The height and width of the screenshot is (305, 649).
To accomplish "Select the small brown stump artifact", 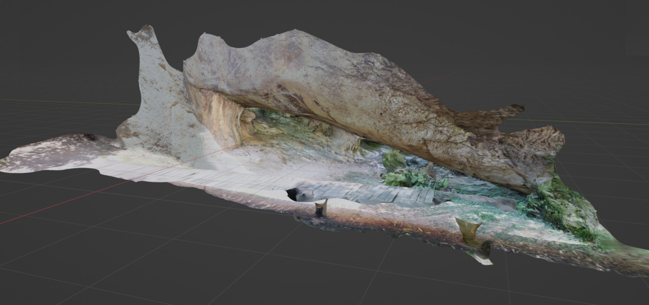I will point(321,208).
